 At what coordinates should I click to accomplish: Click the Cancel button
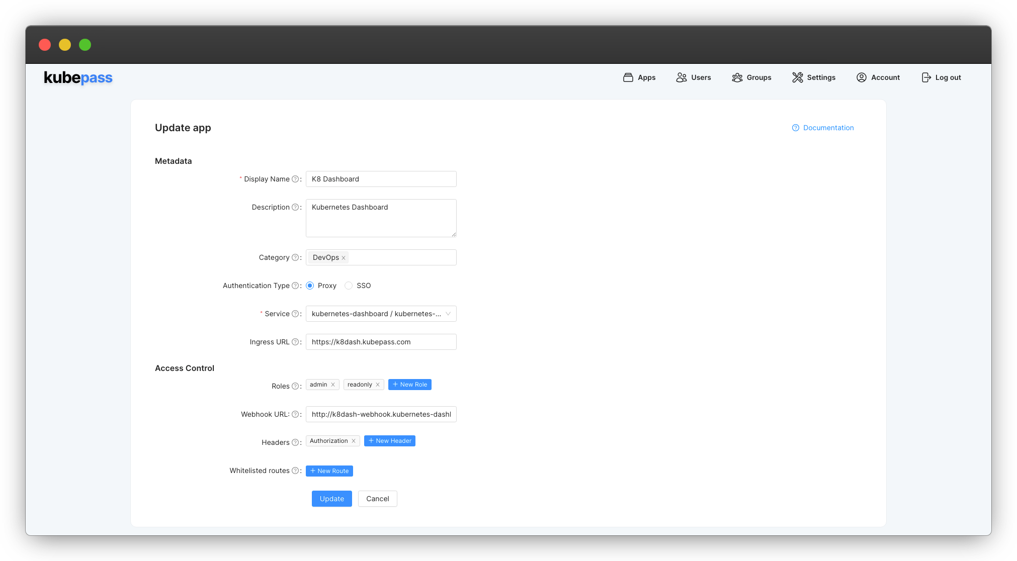click(377, 498)
